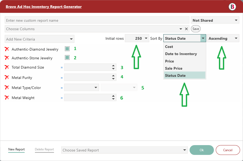Click the Save button
The image size is (243, 161).
[196, 29]
